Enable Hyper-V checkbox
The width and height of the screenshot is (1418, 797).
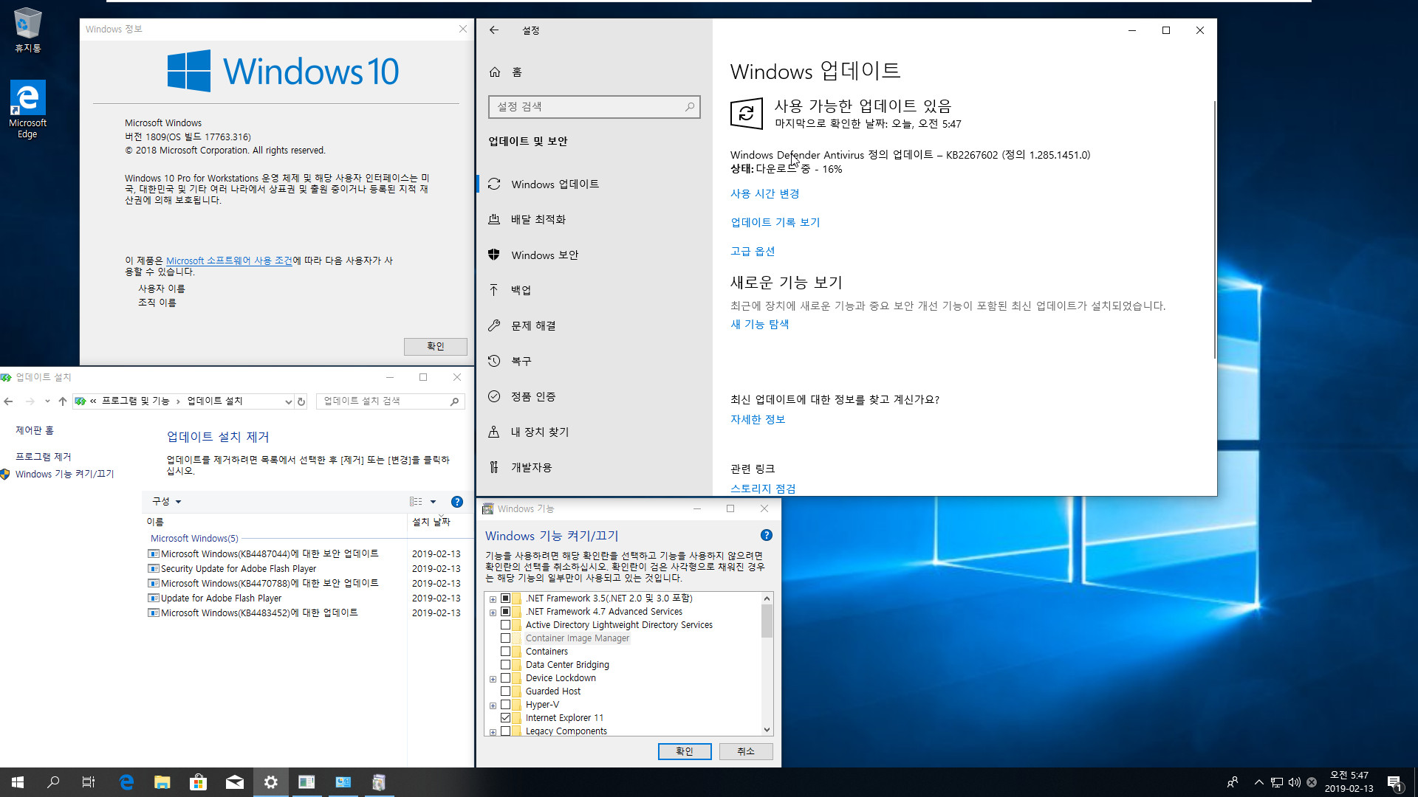[506, 705]
